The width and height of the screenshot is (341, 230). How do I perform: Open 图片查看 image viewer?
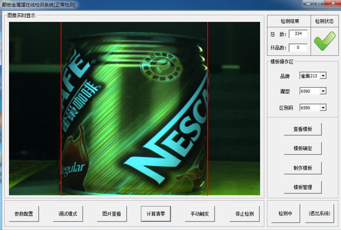coord(112,214)
